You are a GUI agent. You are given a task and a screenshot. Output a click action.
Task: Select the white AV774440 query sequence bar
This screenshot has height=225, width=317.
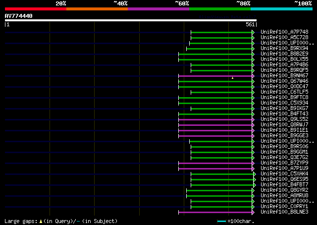pos(131,20)
